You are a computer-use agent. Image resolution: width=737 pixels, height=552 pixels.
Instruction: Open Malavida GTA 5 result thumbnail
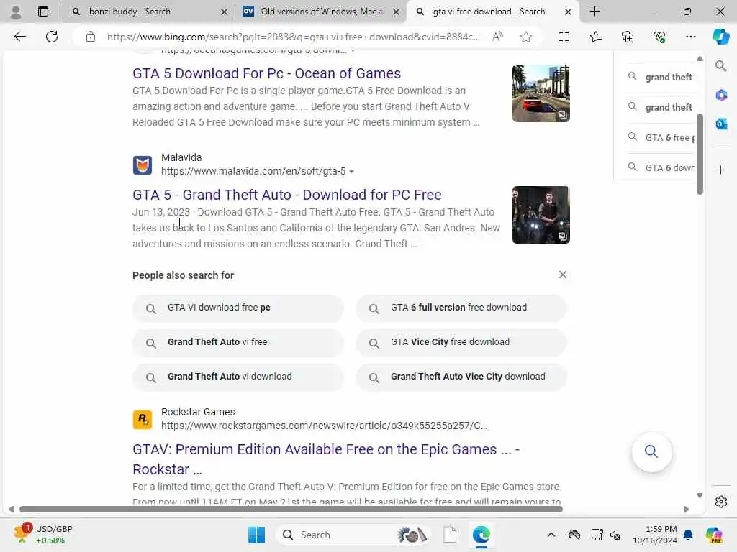[541, 215]
